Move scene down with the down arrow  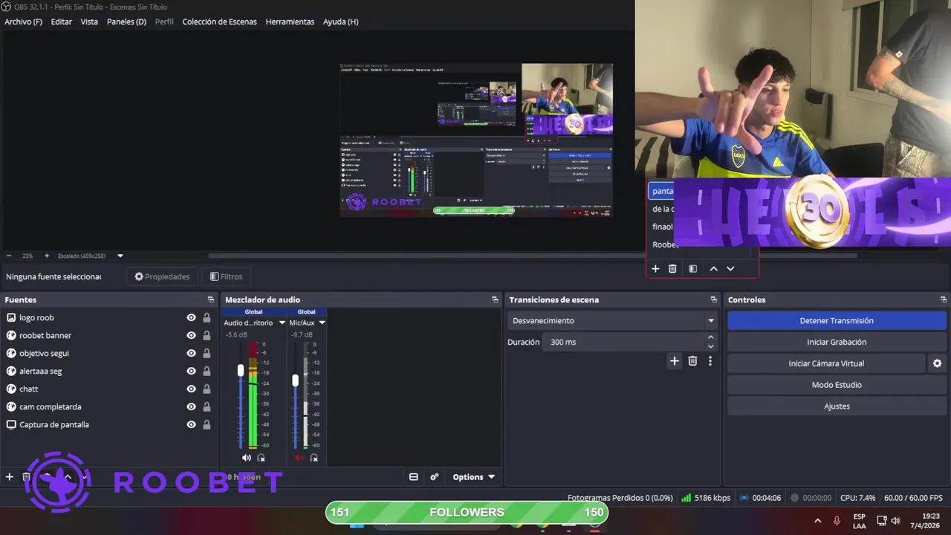click(730, 268)
